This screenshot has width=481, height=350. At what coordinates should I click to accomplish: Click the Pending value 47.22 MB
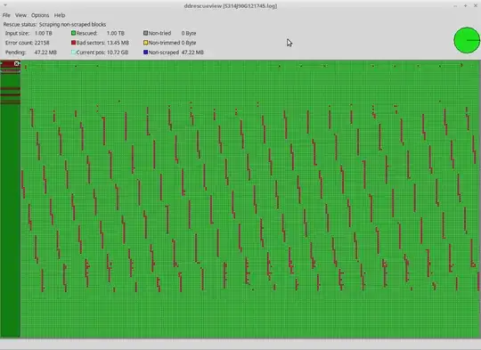[45, 53]
